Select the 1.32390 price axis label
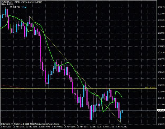 tap(161, 105)
